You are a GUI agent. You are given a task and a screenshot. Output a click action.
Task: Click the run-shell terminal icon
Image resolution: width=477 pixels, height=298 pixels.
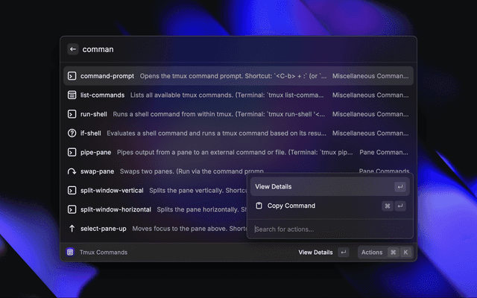(x=72, y=114)
